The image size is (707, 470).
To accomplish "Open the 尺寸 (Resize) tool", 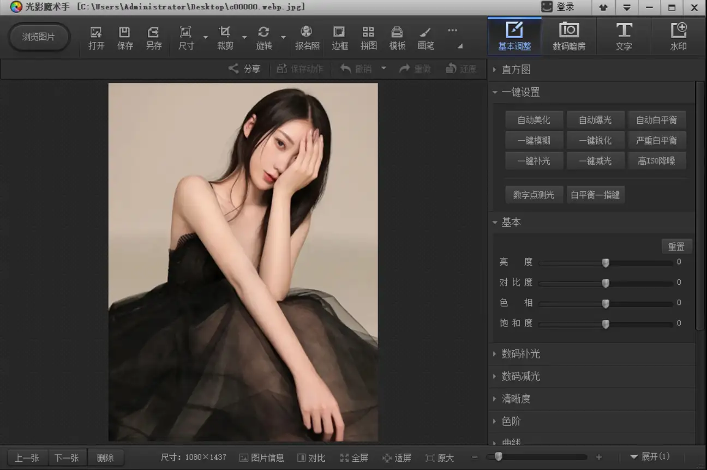I will coord(186,37).
